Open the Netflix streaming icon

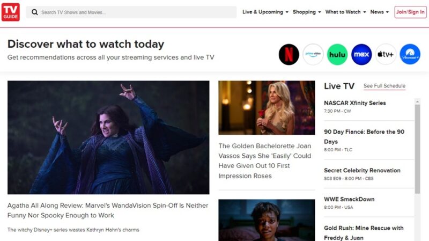coord(289,54)
